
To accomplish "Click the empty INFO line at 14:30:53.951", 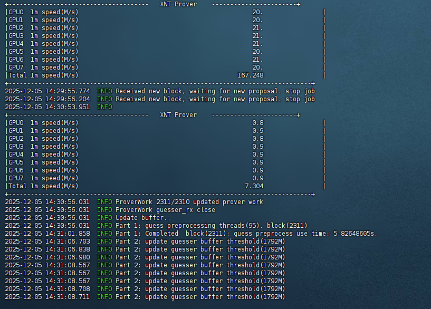I will click(x=104, y=107).
